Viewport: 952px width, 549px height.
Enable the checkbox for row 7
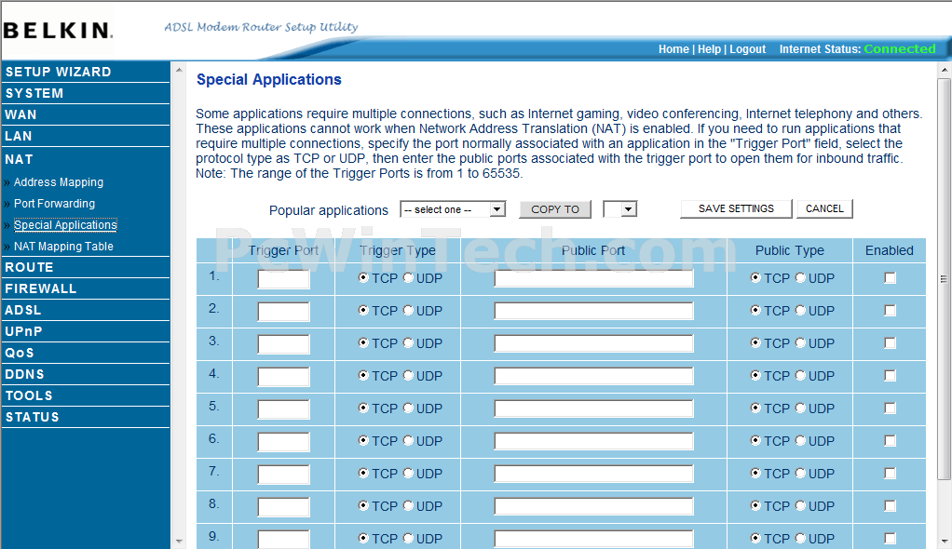pyautogui.click(x=891, y=474)
